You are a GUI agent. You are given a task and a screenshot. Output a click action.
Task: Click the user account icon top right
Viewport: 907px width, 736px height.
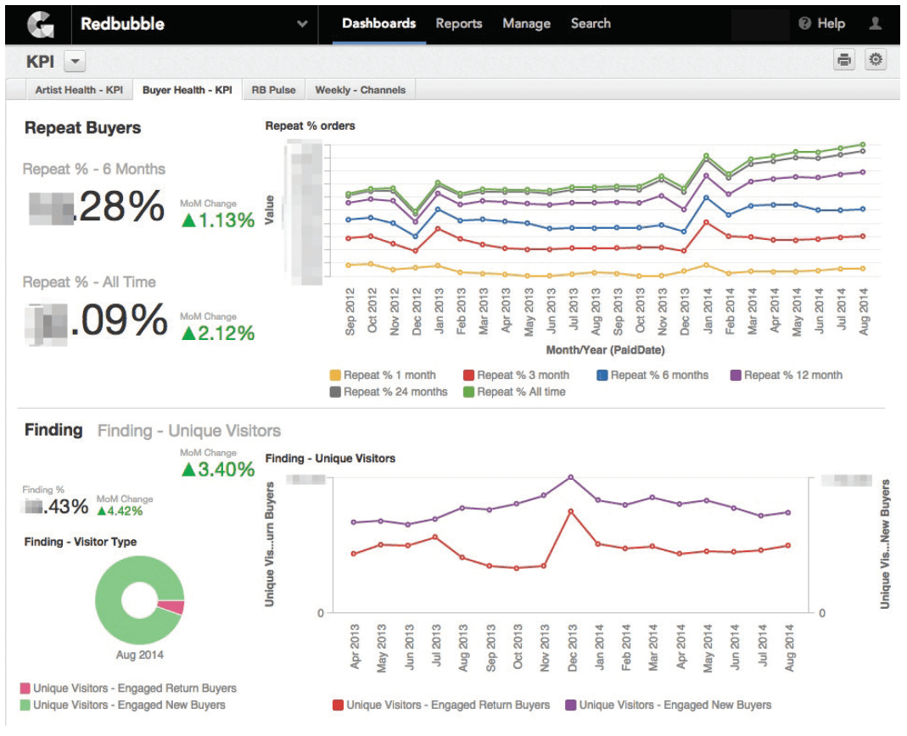click(x=874, y=23)
